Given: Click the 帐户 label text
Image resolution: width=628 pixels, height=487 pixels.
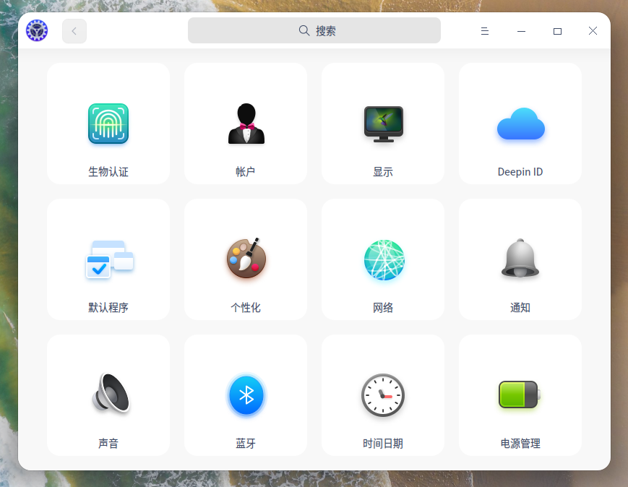Looking at the screenshot, I should [x=246, y=172].
